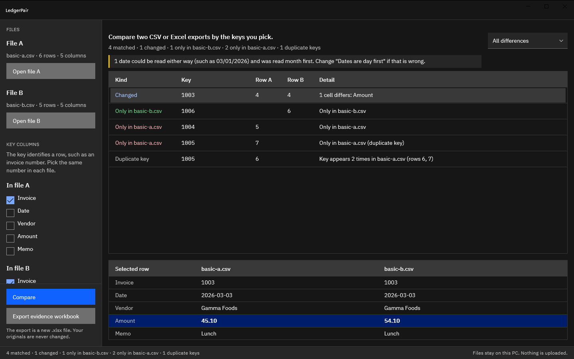Click the Invoice field label in the selected row panel
The height and width of the screenshot is (359, 574).
coord(124,282)
